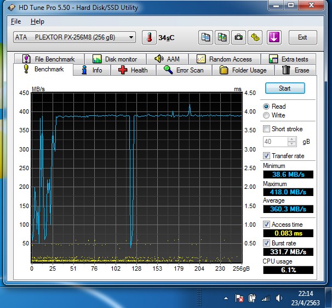Show hidden tray icons arrow
Viewport: 332px width, 308px height.
226,298
